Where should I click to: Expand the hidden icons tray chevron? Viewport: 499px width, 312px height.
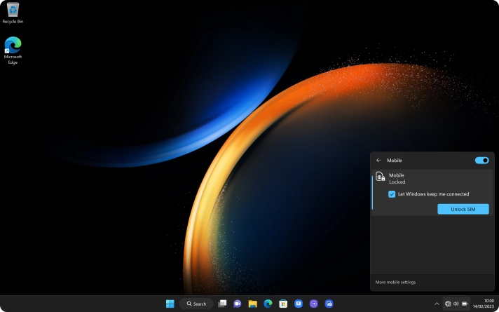coord(437,304)
